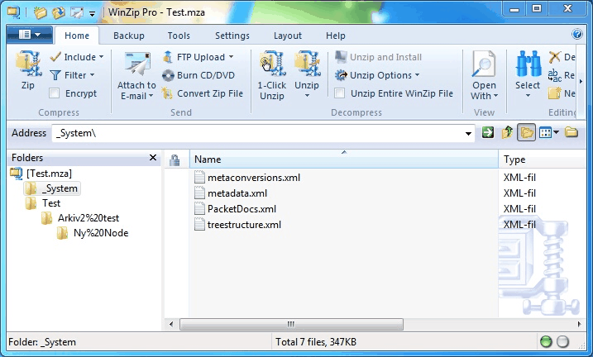The height and width of the screenshot is (357, 593).
Task: Enable the Encrypt checkbox
Action: point(55,93)
